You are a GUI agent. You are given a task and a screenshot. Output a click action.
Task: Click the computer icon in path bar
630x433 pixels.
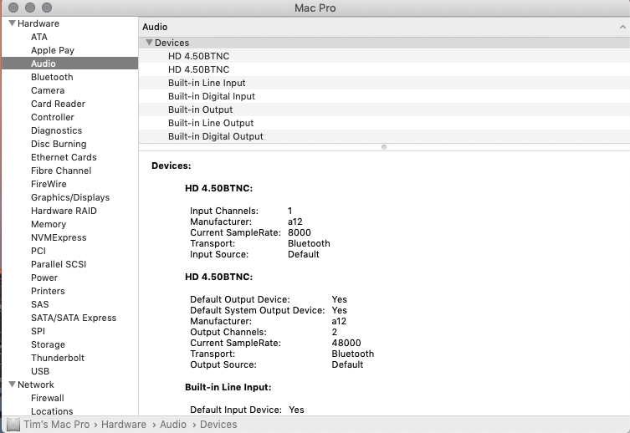[x=13, y=425]
